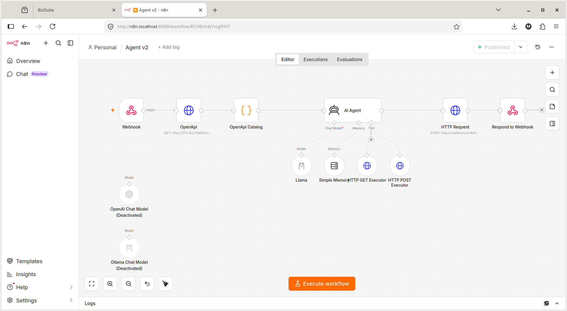Open the Published dropdown arrow
This screenshot has width=567, height=311.
521,47
